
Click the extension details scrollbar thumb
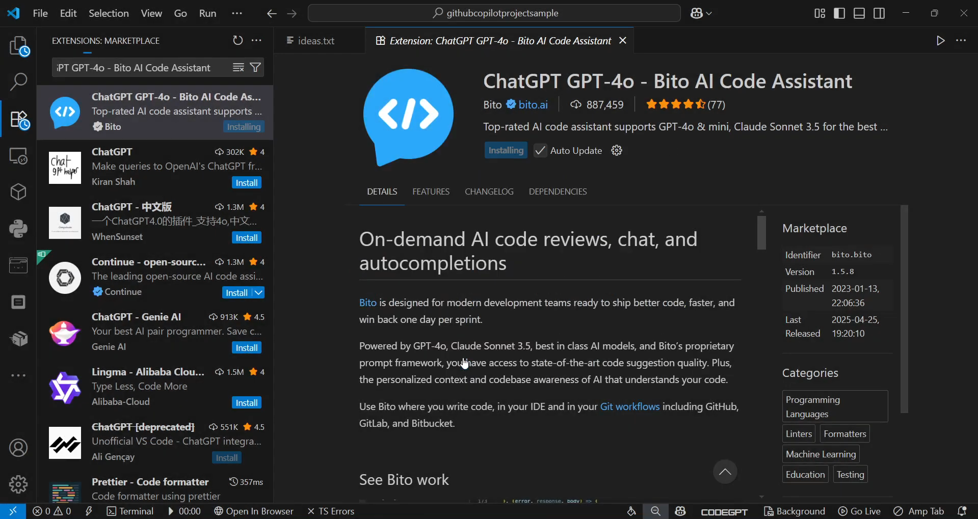(761, 233)
